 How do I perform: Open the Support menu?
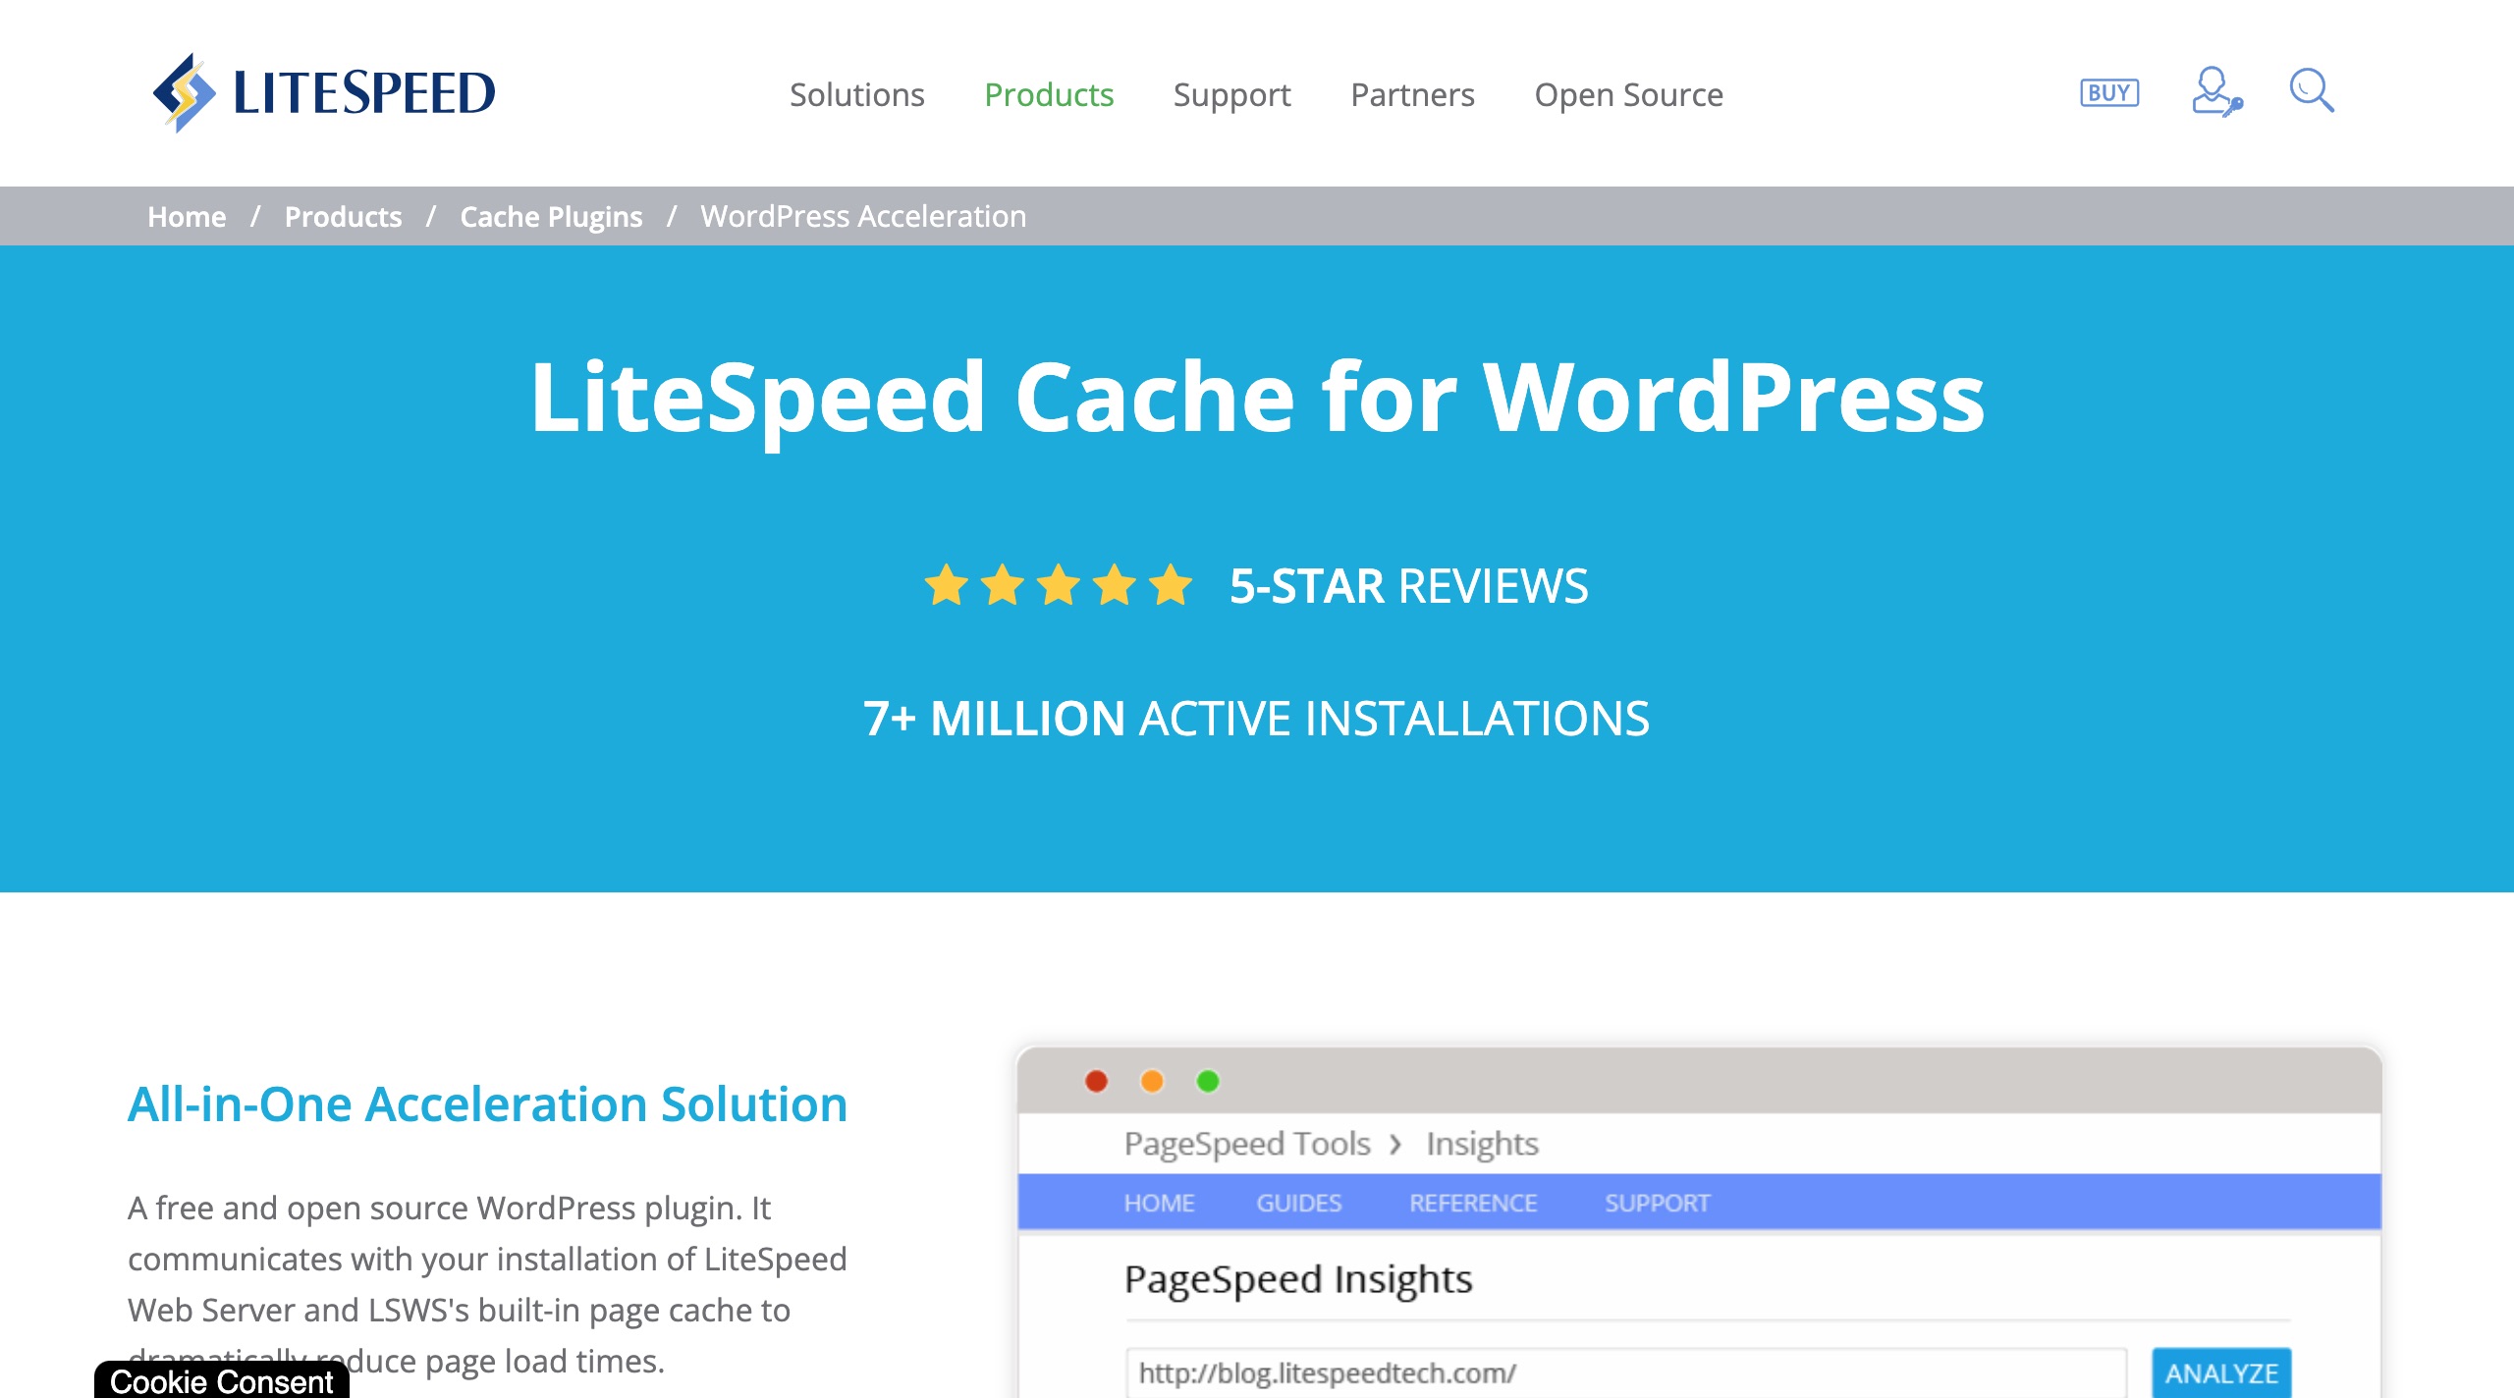[x=1232, y=94]
